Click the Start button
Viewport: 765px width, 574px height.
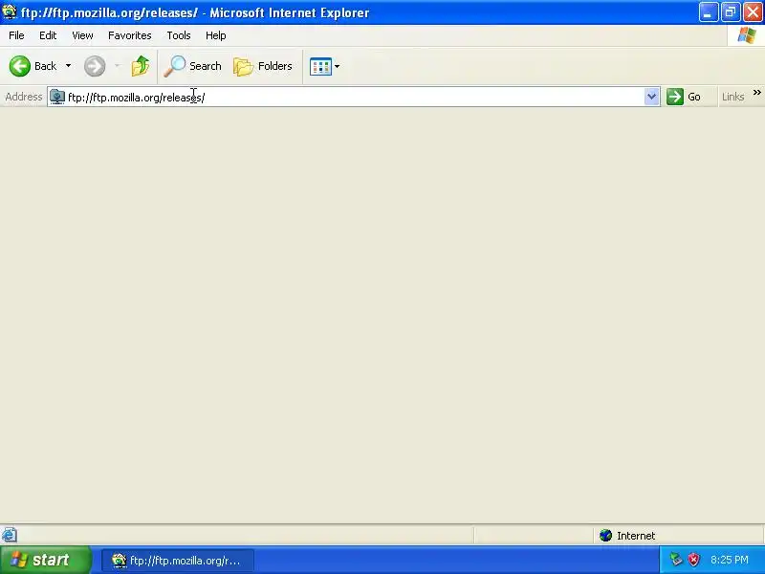pyautogui.click(x=46, y=560)
